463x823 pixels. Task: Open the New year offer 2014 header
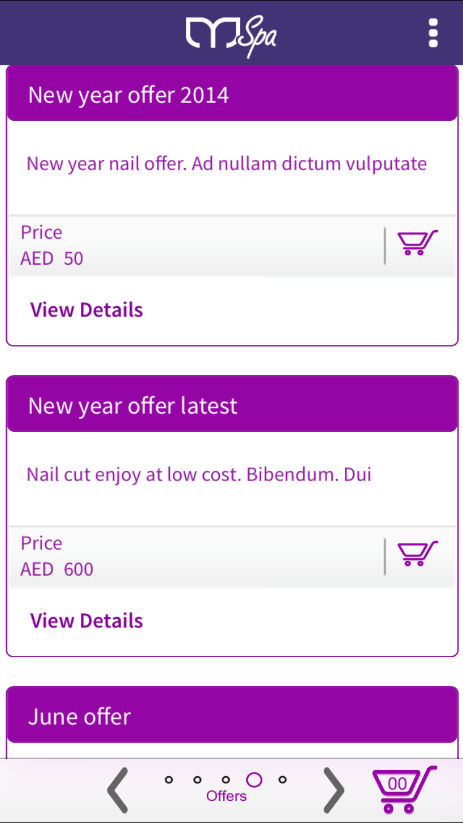231,95
